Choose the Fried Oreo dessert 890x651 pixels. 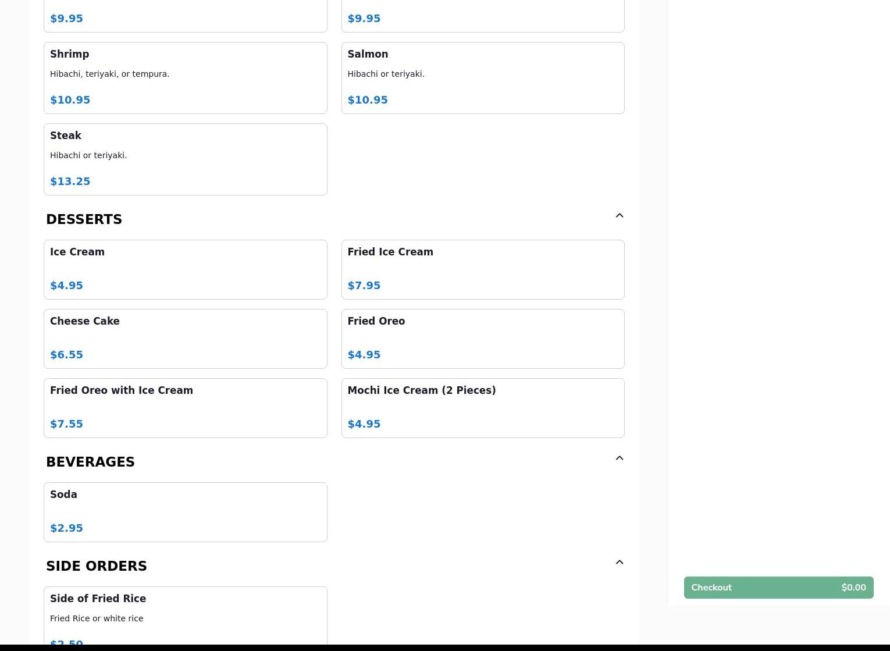point(483,339)
